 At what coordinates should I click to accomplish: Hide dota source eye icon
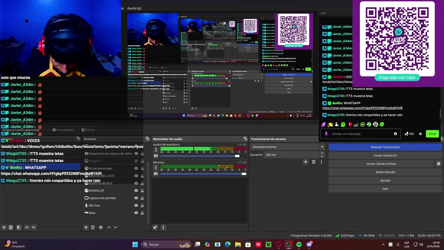pyautogui.click(x=136, y=213)
